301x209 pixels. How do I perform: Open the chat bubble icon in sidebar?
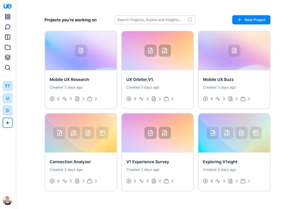click(x=8, y=27)
